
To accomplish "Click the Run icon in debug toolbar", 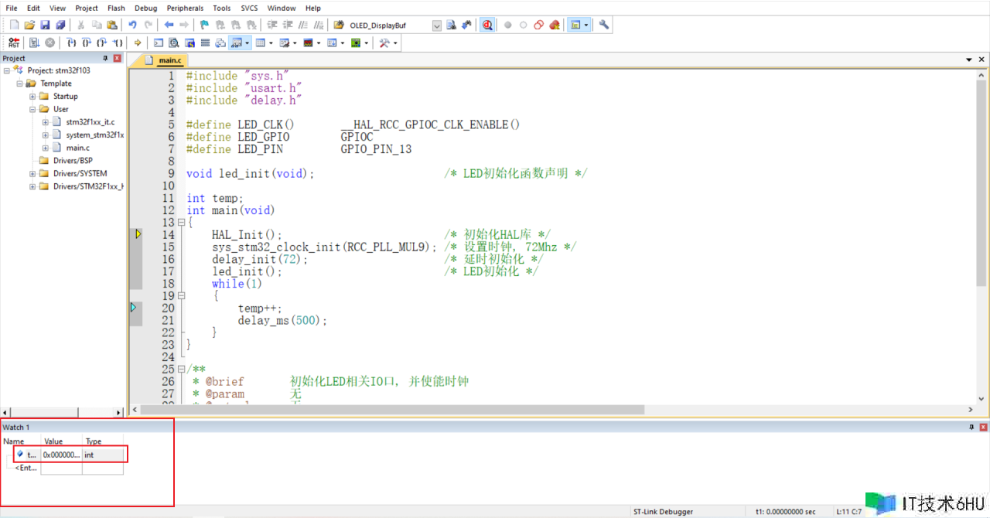I will 34,43.
